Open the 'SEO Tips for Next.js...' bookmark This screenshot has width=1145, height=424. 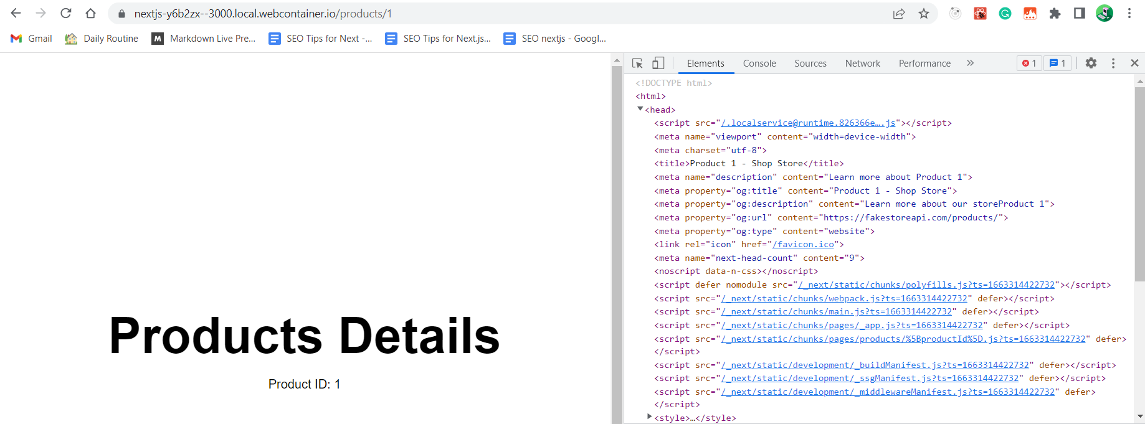(x=438, y=39)
